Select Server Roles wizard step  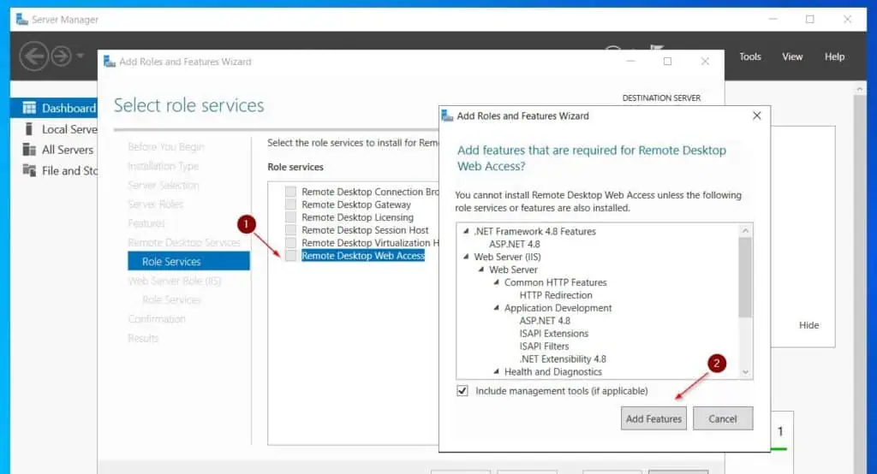tap(155, 204)
